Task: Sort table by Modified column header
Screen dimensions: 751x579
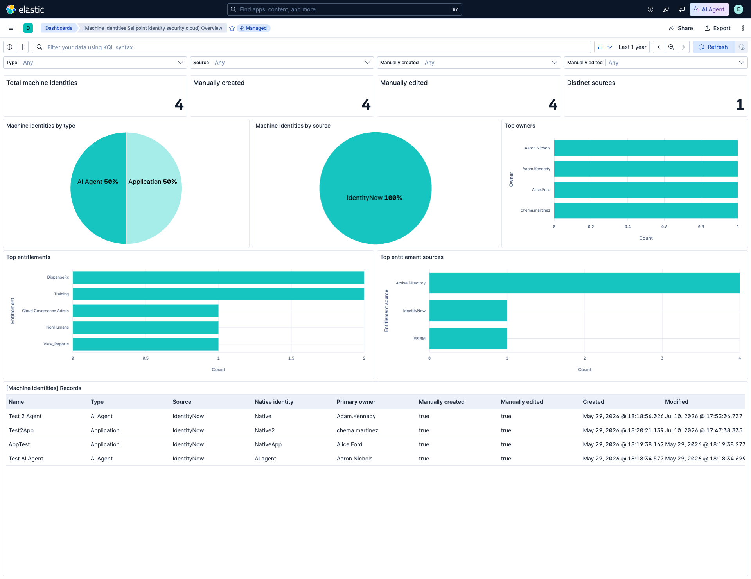Action: [x=676, y=402]
